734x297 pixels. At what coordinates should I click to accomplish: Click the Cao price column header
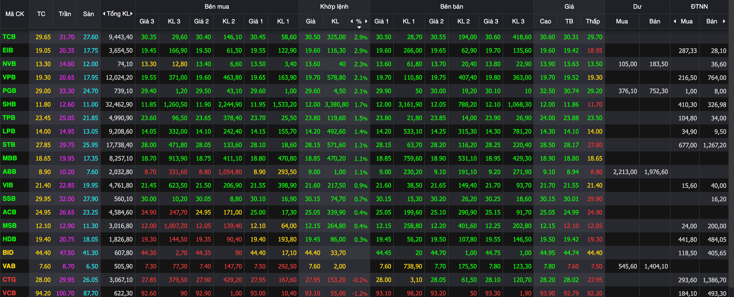point(545,21)
